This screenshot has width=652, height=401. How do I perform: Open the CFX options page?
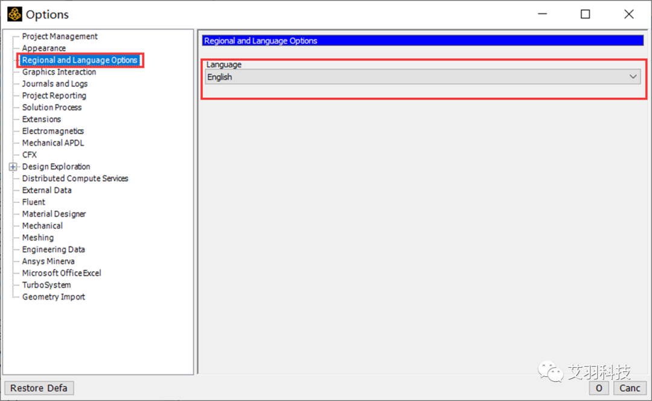click(x=30, y=155)
